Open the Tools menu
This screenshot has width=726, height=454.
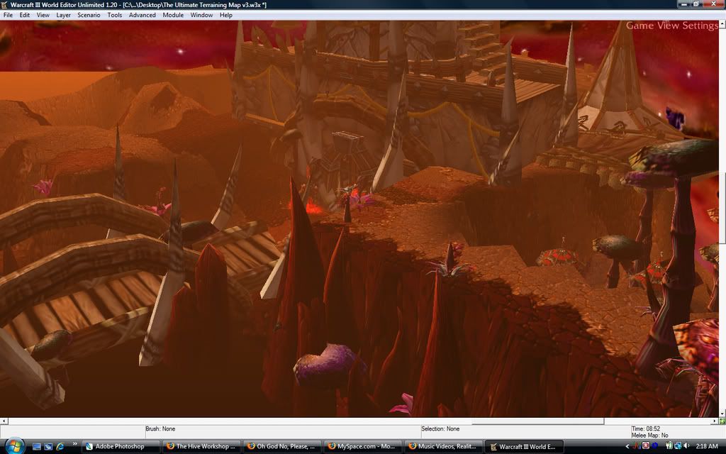point(114,15)
